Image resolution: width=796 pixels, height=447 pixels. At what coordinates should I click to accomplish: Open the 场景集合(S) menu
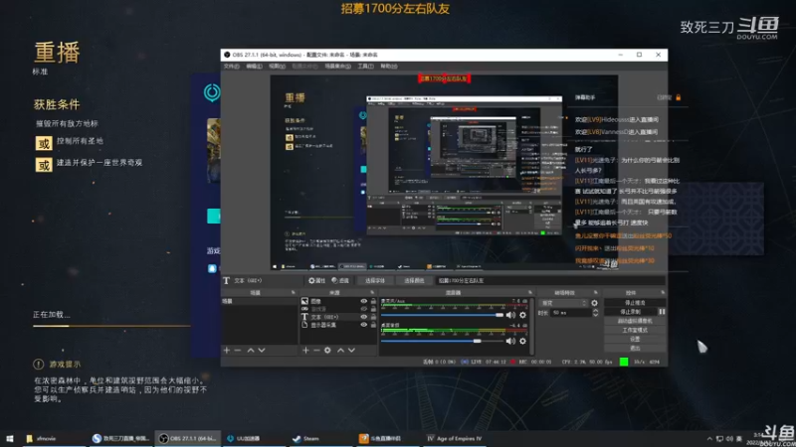coord(337,67)
